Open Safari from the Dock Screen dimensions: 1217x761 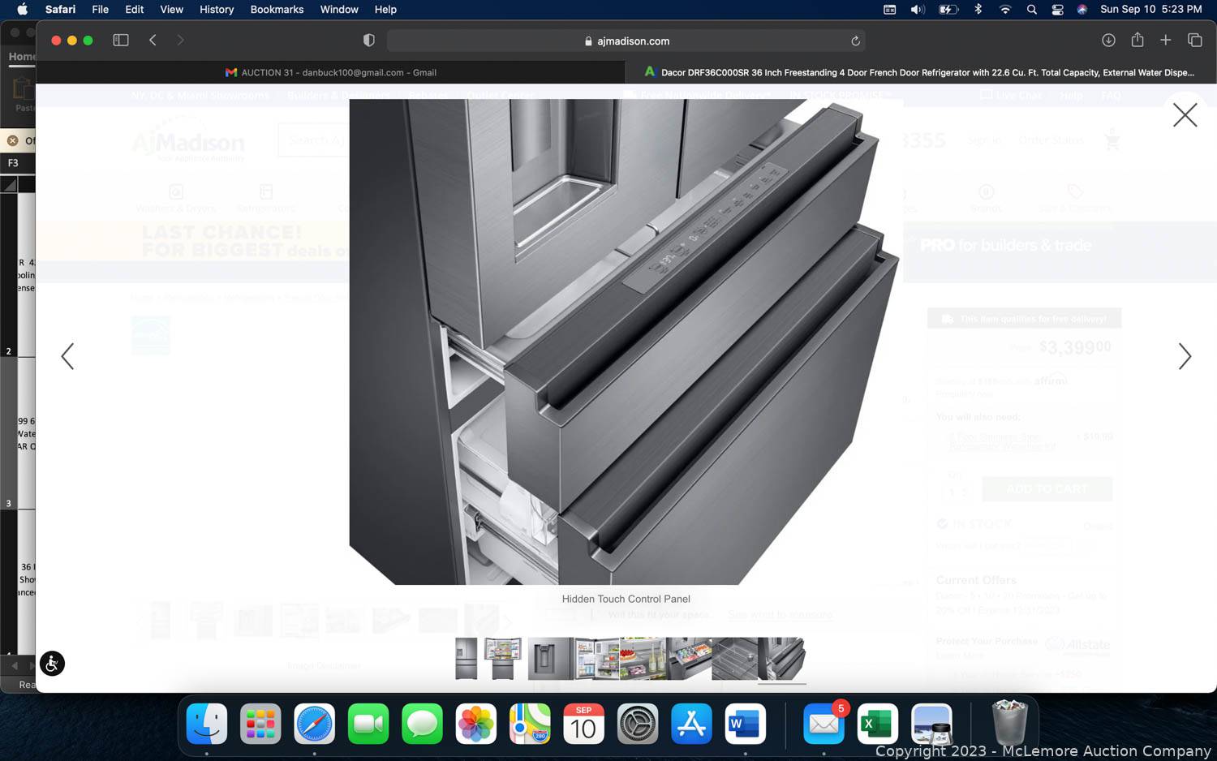click(314, 724)
